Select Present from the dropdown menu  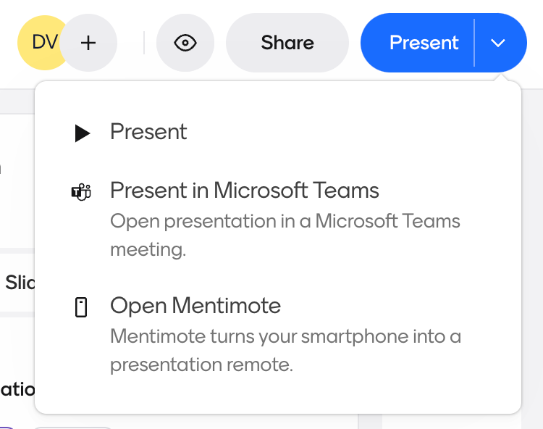click(148, 132)
